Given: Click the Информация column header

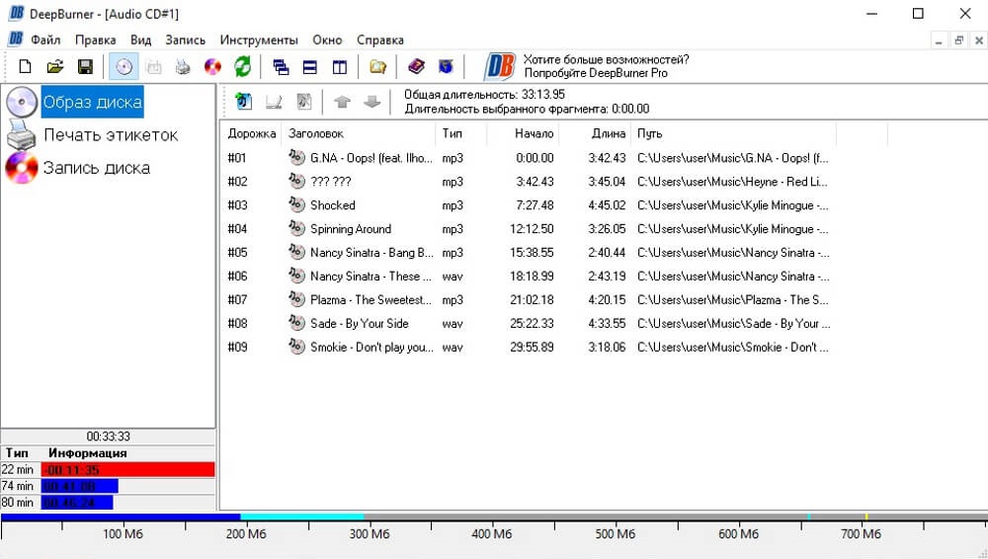Looking at the screenshot, I should [x=88, y=453].
